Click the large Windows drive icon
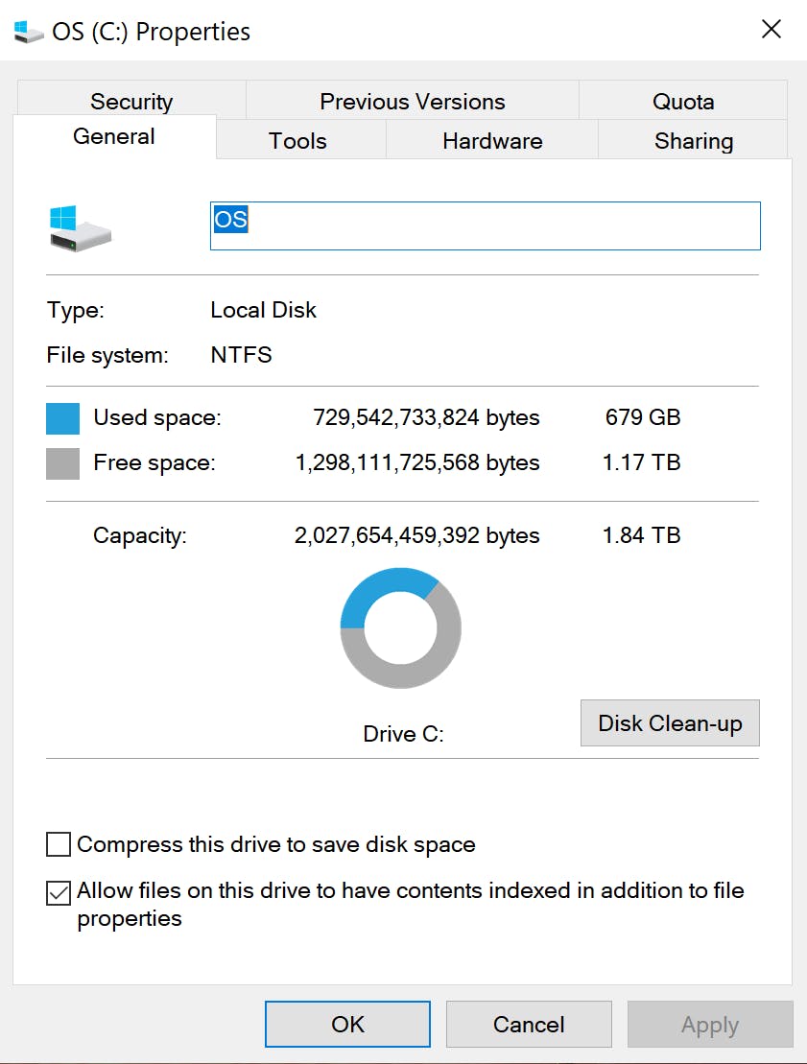807x1064 pixels. pyautogui.click(x=81, y=227)
